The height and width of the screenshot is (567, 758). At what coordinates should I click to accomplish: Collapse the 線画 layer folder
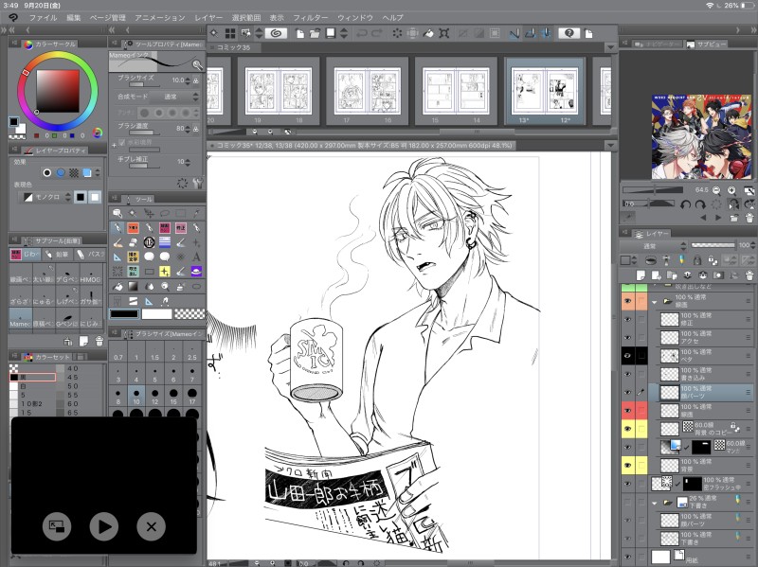pos(655,302)
